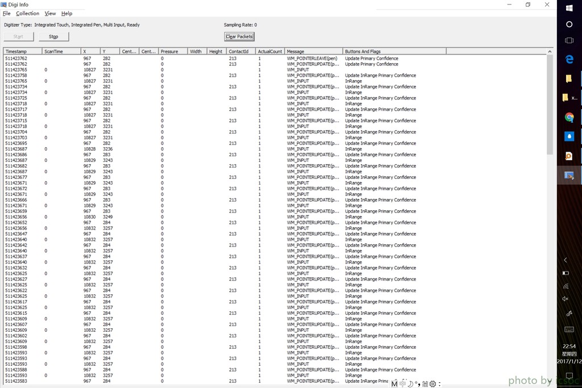582x388 pixels.
Task: Open the View menu
Action: pos(50,14)
